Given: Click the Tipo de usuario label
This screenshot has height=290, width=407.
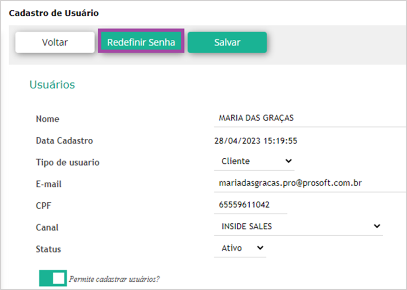Looking at the screenshot, I should pos(67,162).
